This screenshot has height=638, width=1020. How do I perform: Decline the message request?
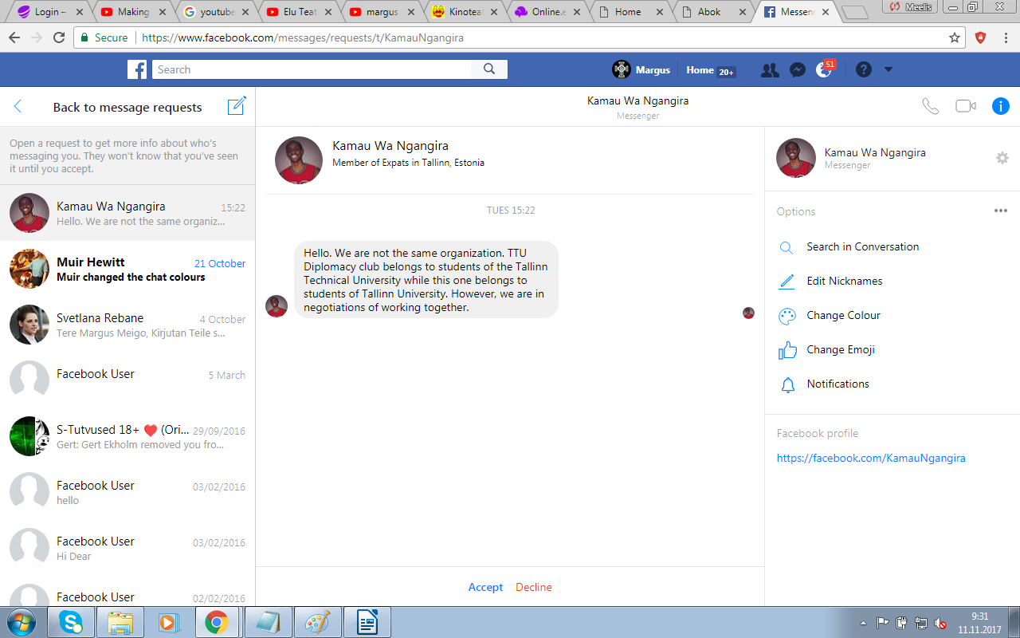(x=534, y=587)
